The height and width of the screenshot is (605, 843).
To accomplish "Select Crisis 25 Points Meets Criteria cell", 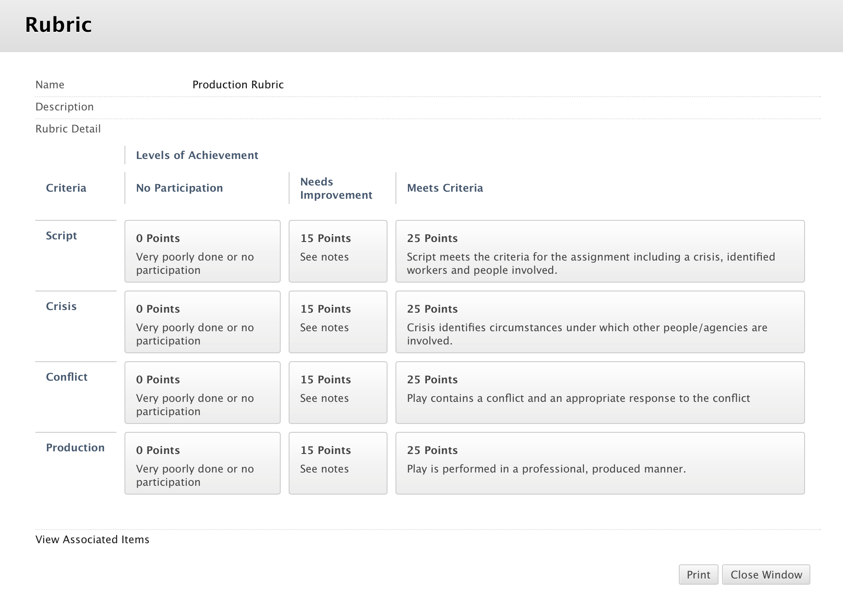I will click(600, 322).
